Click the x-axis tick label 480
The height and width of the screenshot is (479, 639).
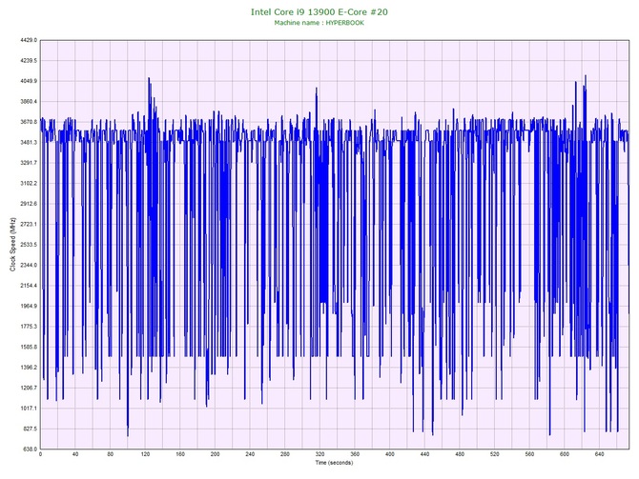[x=460, y=454]
